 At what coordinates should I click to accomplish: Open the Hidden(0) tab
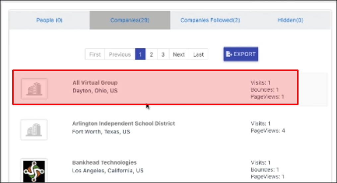[290, 20]
